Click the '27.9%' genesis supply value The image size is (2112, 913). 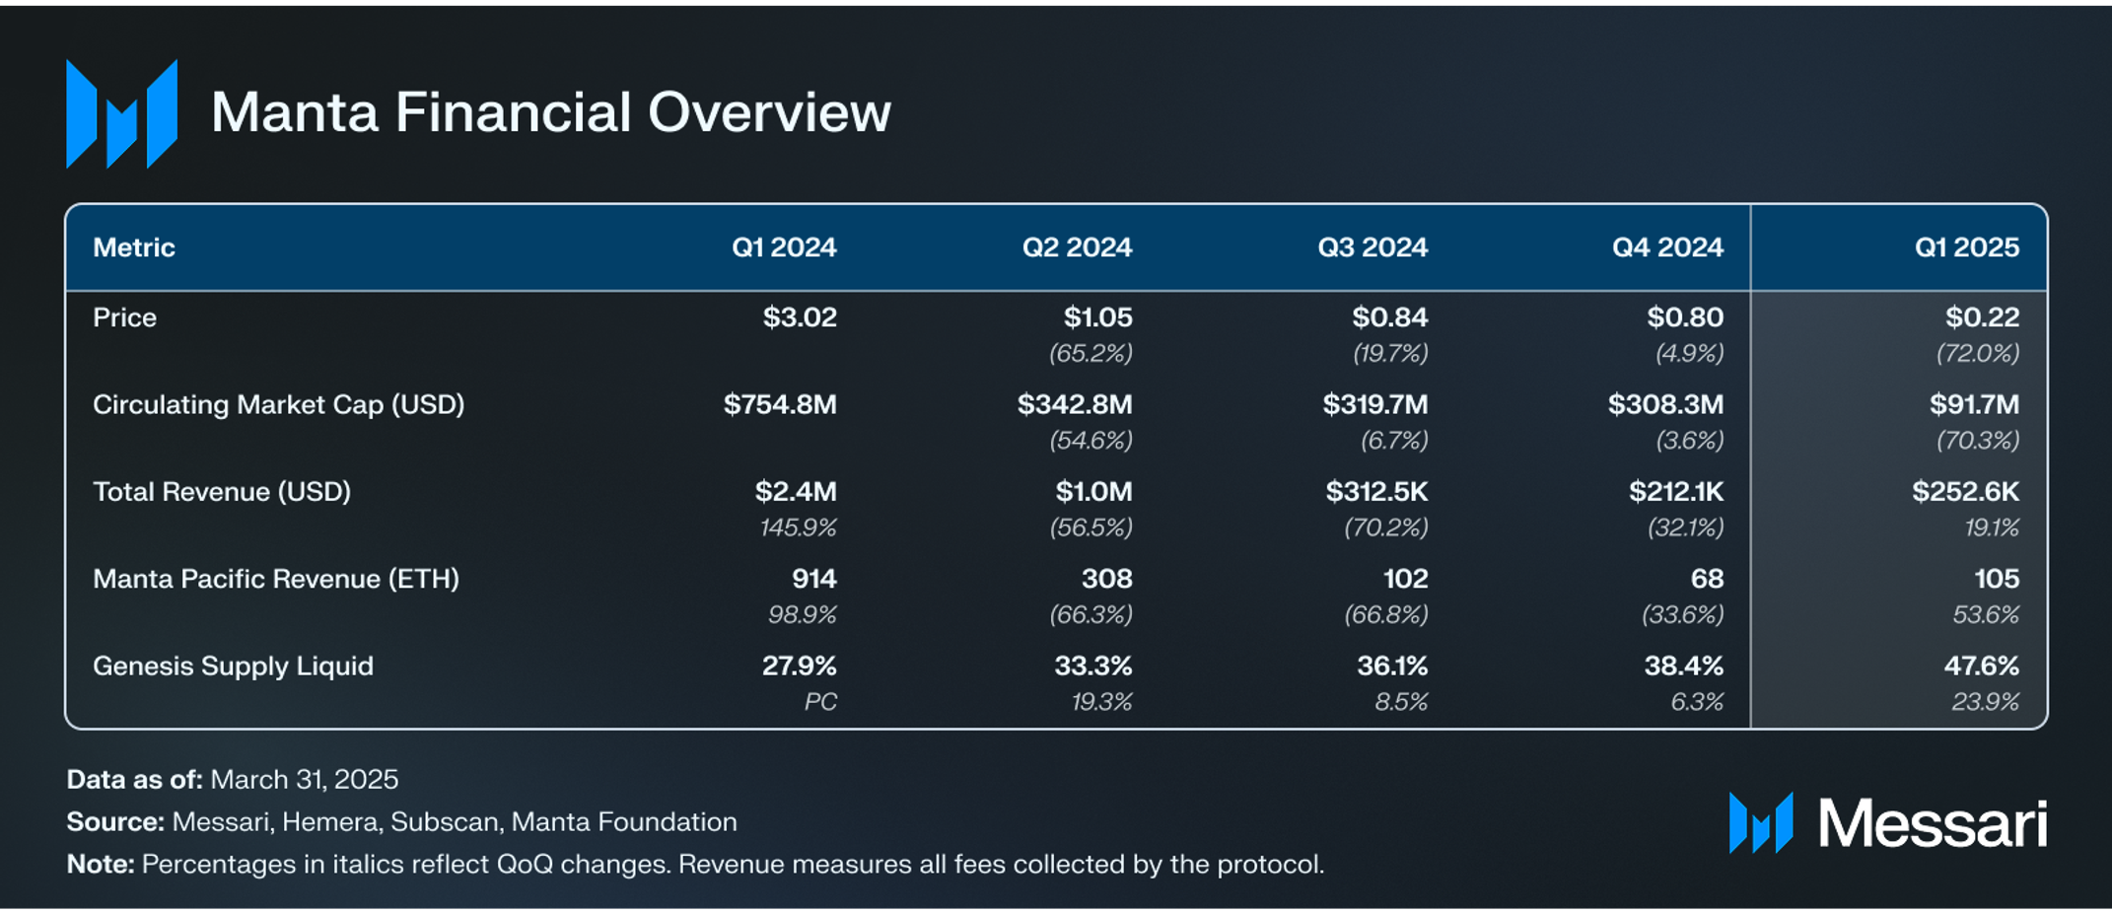(799, 667)
